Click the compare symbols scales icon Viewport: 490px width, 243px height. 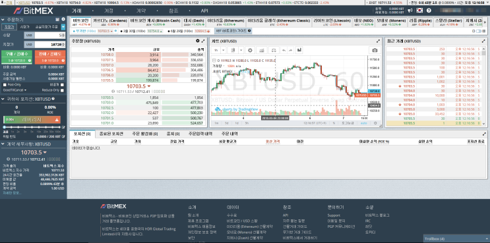point(274,50)
